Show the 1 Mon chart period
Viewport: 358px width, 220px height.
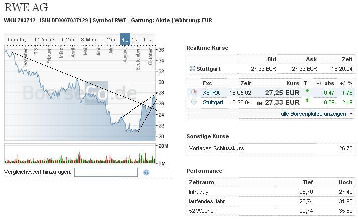[x=68, y=40]
